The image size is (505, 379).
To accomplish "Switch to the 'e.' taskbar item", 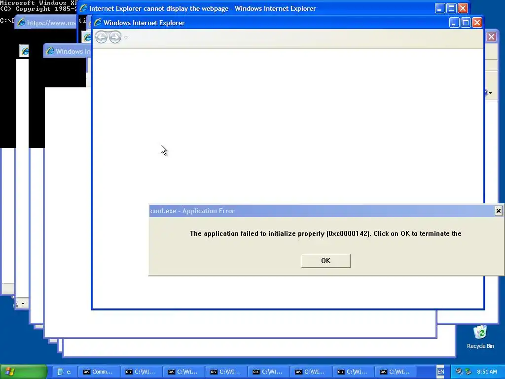I will click(x=65, y=372).
